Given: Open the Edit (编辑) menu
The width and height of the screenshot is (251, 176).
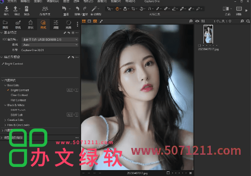Looking at the screenshot, I should click(x=25, y=1).
